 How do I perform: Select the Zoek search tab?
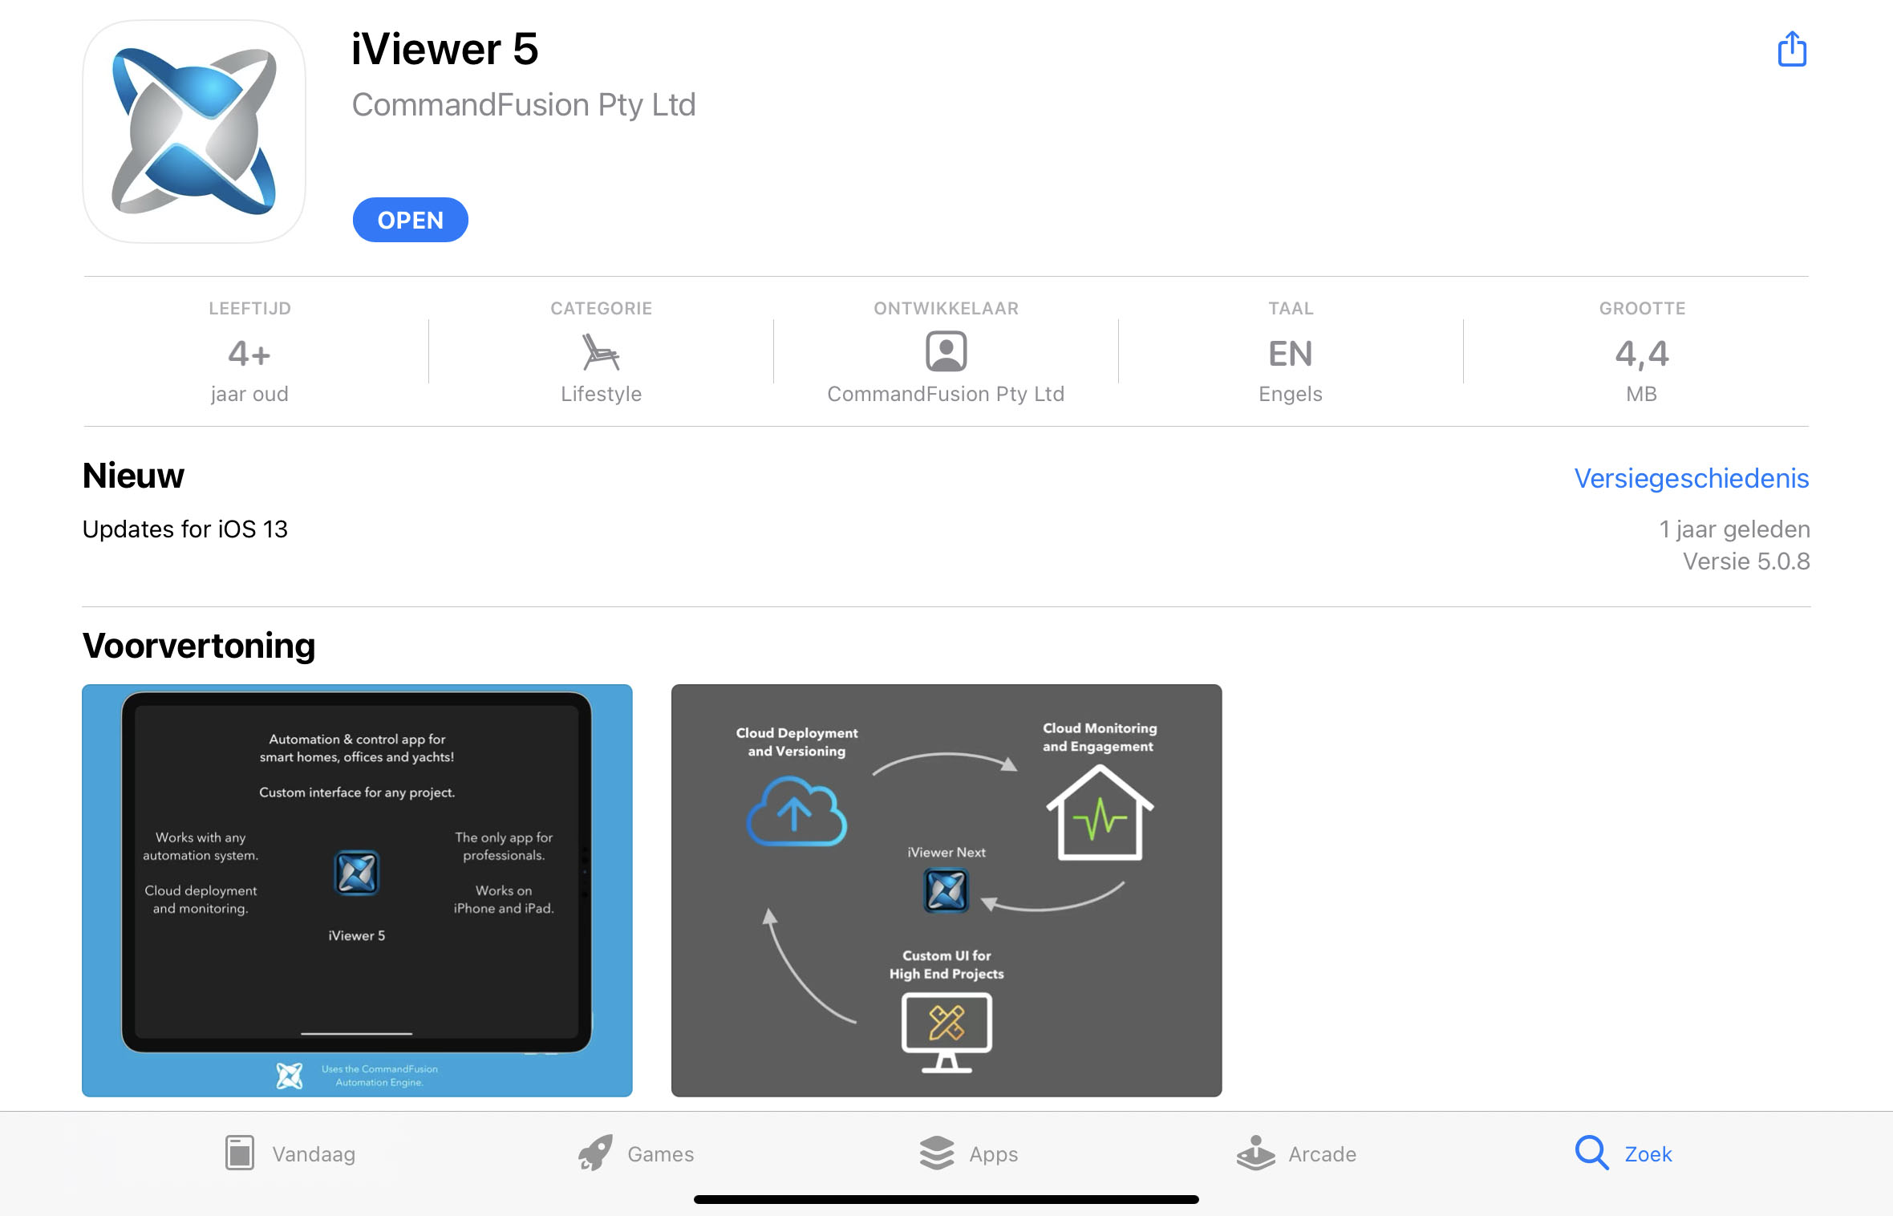tap(1623, 1153)
